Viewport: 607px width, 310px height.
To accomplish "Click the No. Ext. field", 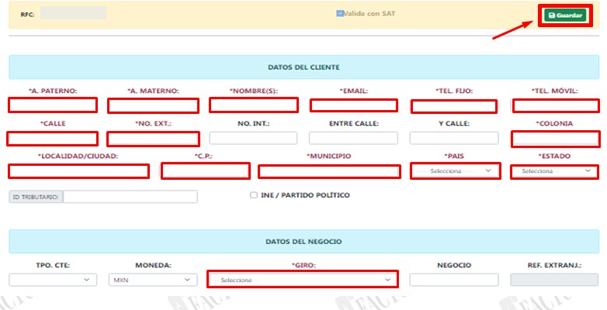I will [x=153, y=139].
